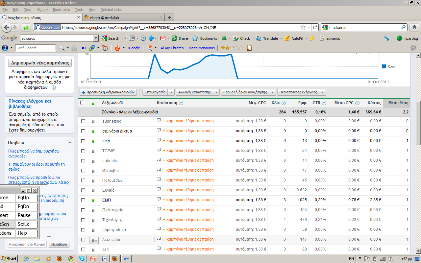Open the pause status dropdown for Associate
This screenshot has width=421, height=263.
coord(94,240)
